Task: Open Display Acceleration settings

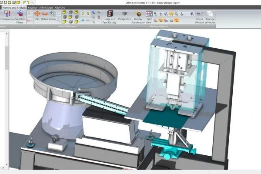Action: pos(138,13)
